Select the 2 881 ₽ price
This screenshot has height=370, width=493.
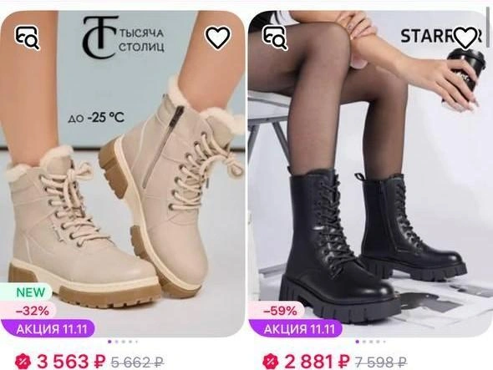(x=317, y=362)
